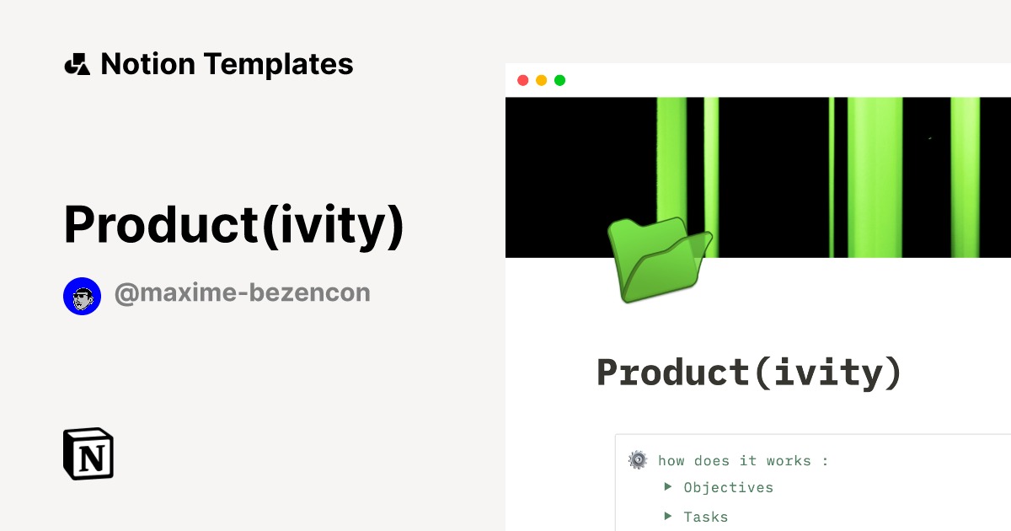Toggle the Objectives label open
This screenshot has height=531, width=1011.
point(729,487)
